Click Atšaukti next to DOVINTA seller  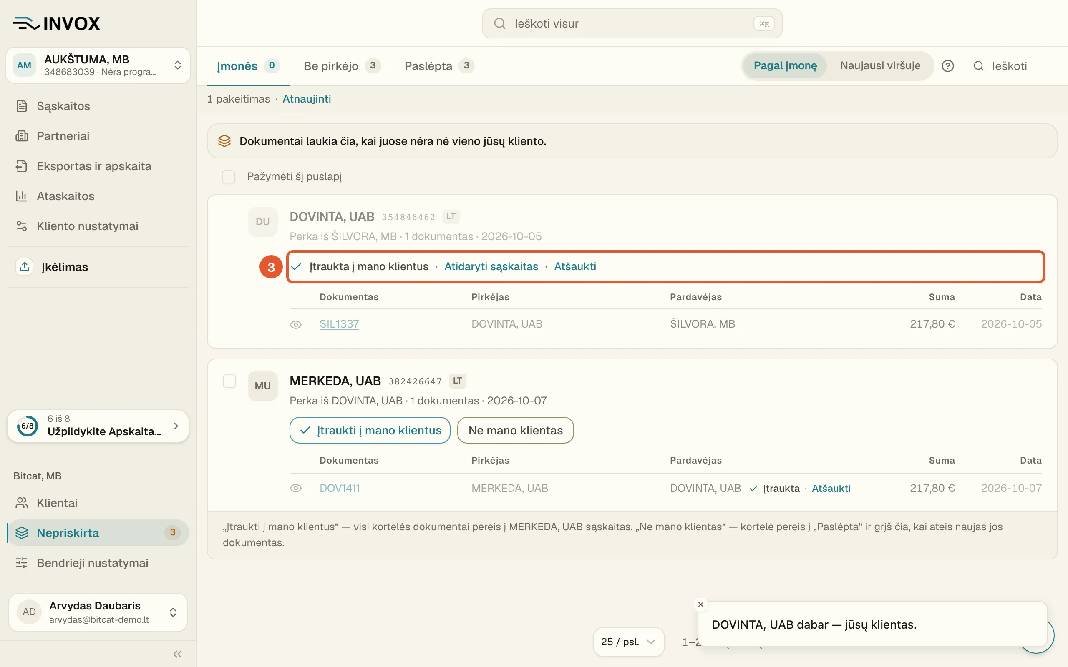coord(831,488)
